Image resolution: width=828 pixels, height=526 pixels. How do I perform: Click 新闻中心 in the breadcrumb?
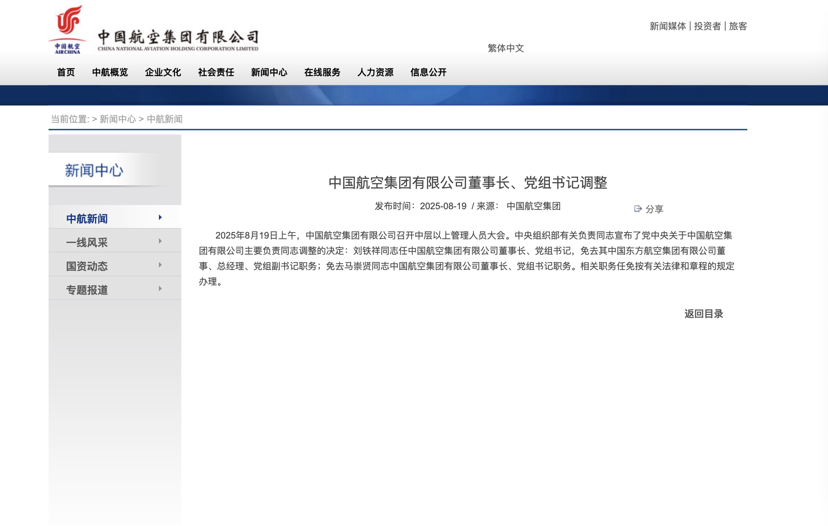[118, 119]
